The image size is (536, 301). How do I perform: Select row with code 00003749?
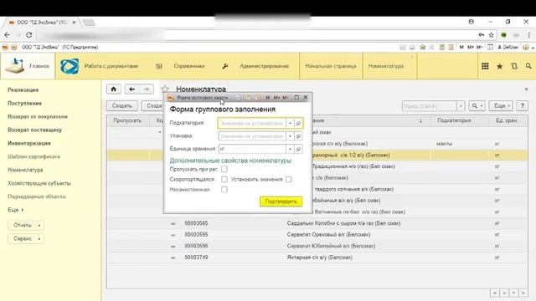(x=317, y=258)
